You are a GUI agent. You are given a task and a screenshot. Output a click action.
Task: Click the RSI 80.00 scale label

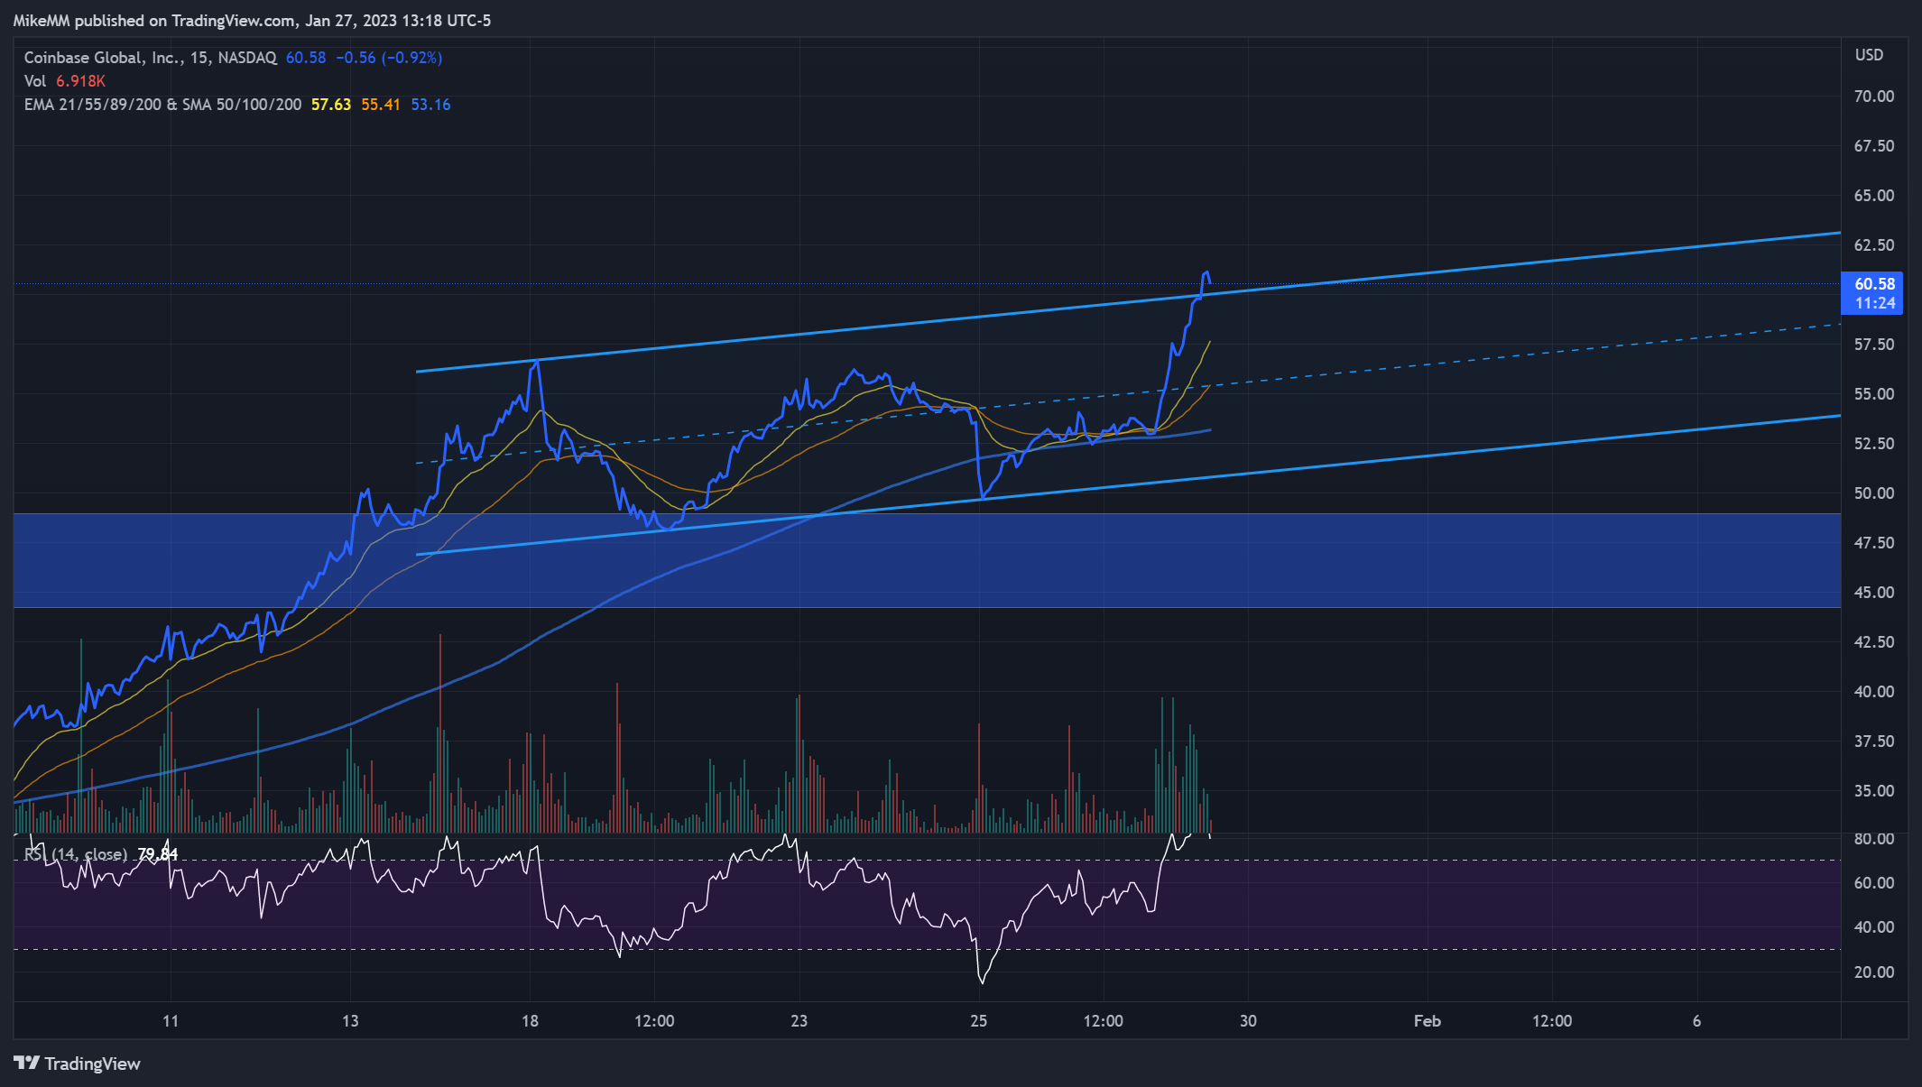tap(1874, 839)
